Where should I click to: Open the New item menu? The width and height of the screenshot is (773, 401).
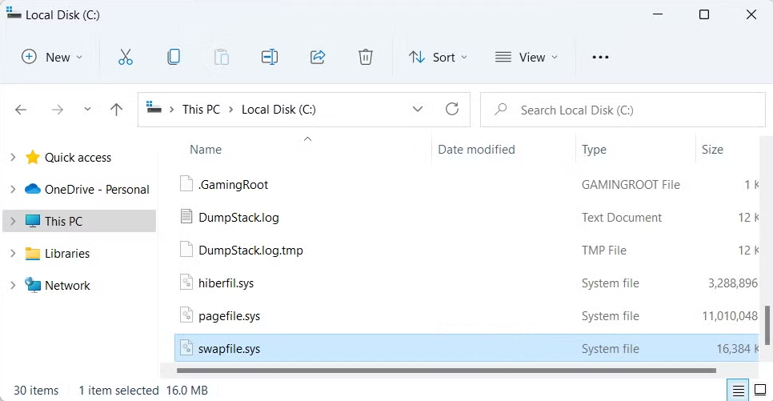[52, 57]
